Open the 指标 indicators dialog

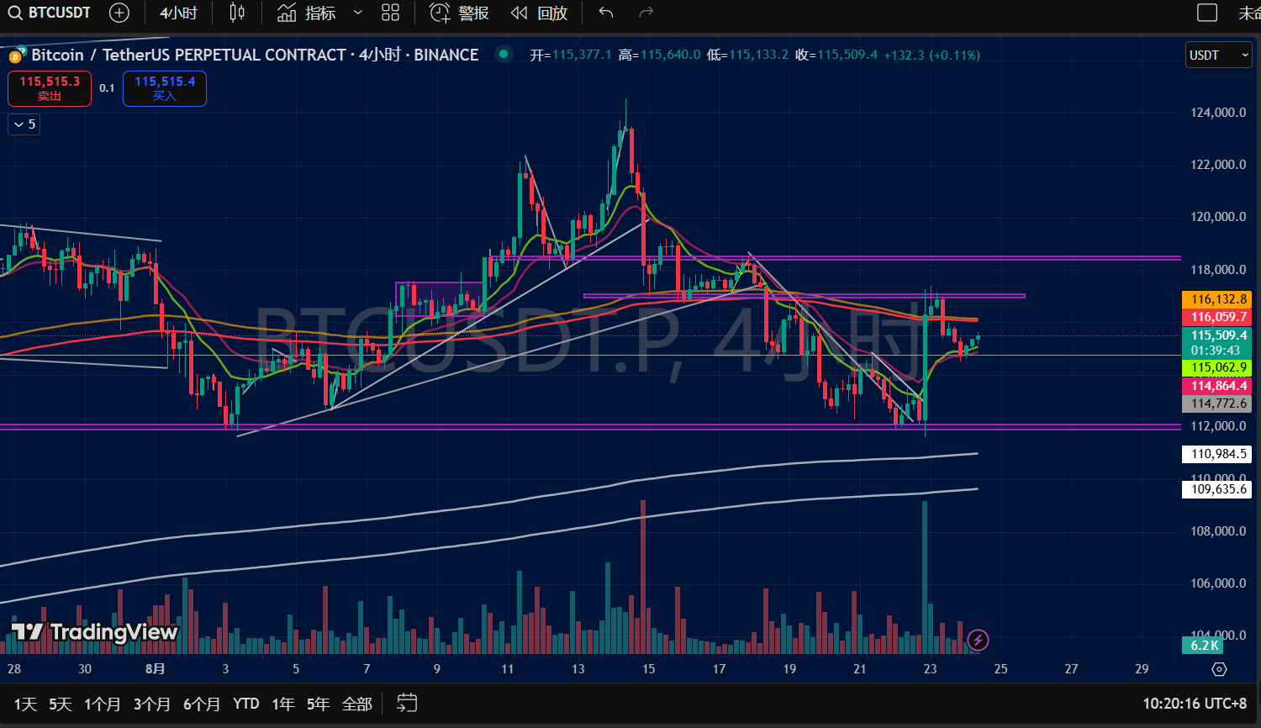tap(307, 13)
